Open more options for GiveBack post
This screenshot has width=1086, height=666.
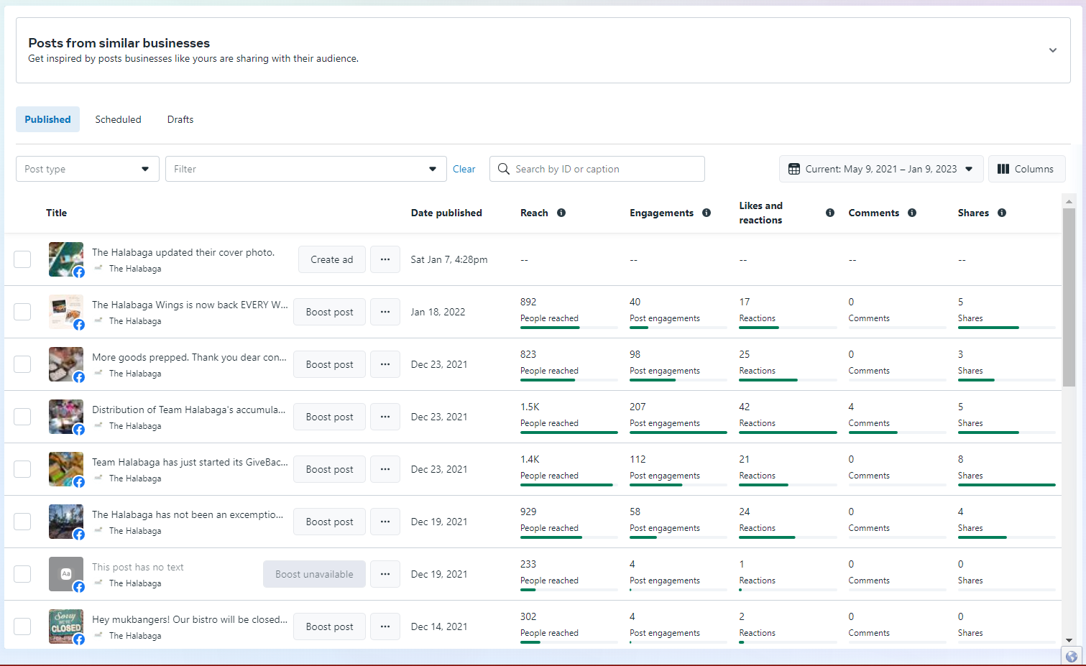coord(385,469)
